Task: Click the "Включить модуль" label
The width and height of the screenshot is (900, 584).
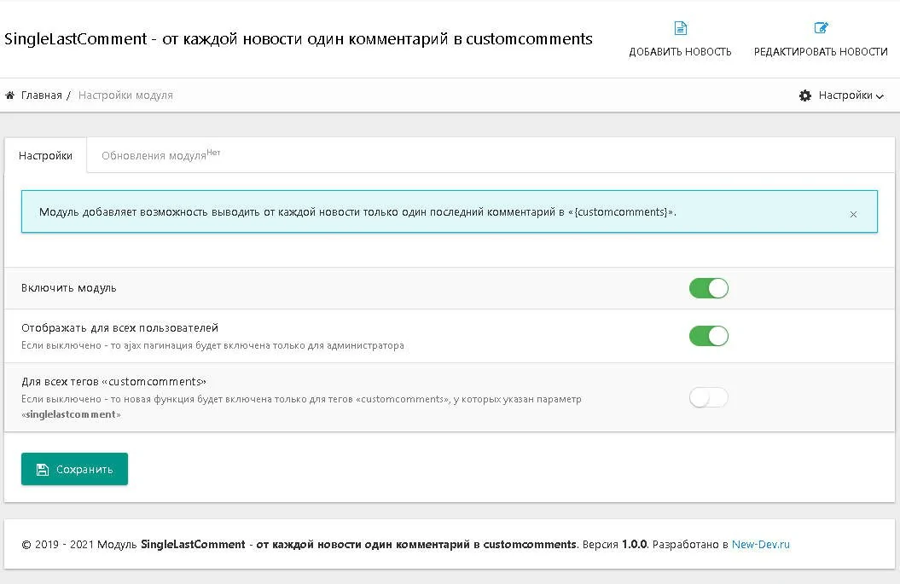Action: 69,288
